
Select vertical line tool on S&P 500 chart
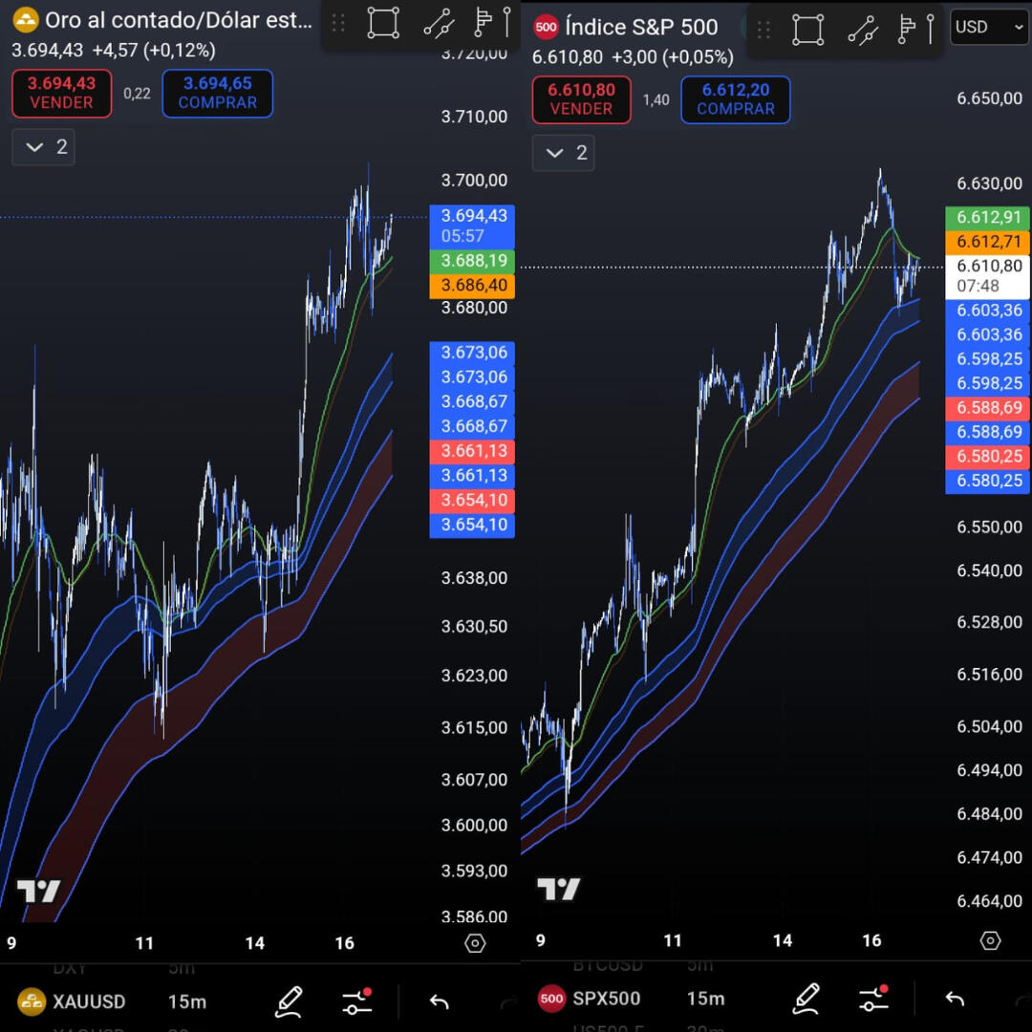coord(931,29)
